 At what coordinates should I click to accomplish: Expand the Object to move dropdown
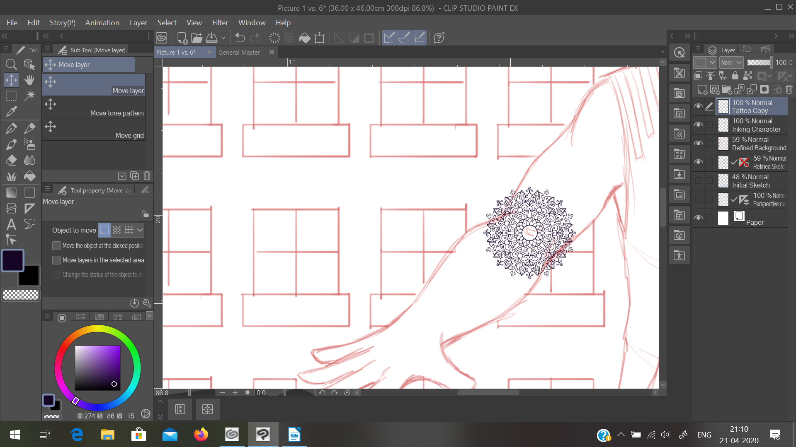point(140,230)
